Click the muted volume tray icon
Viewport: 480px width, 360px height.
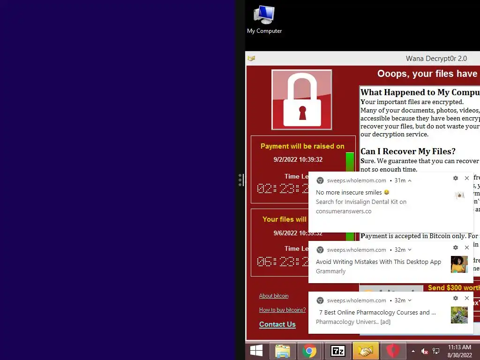point(424,351)
